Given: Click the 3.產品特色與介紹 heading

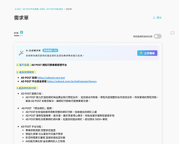Looking at the screenshot, I should pyautogui.click(x=27, y=88).
